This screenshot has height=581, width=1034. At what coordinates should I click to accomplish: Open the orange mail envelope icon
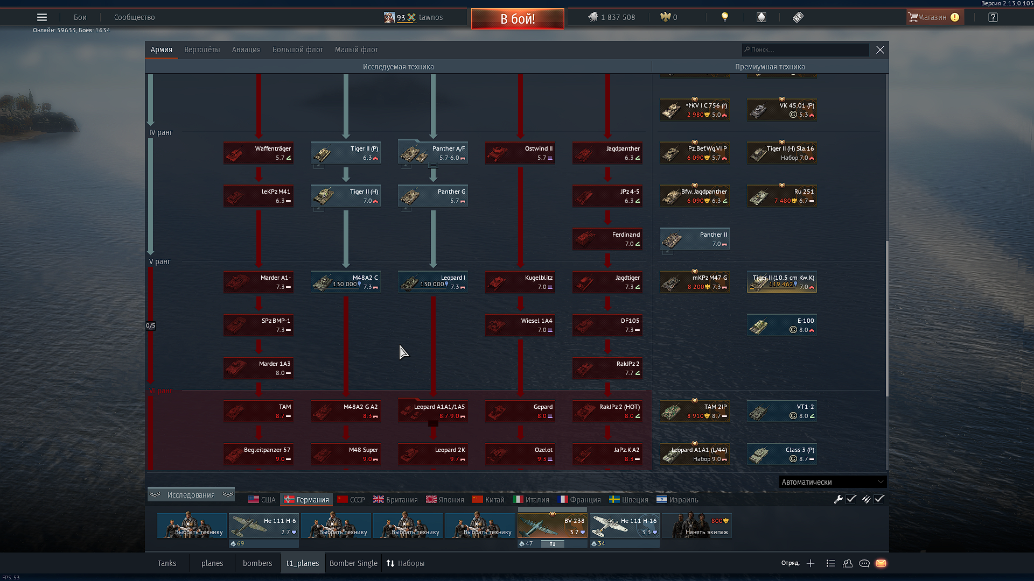[881, 563]
